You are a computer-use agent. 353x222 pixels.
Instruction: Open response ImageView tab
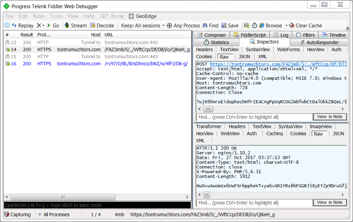pyautogui.click(x=321, y=126)
